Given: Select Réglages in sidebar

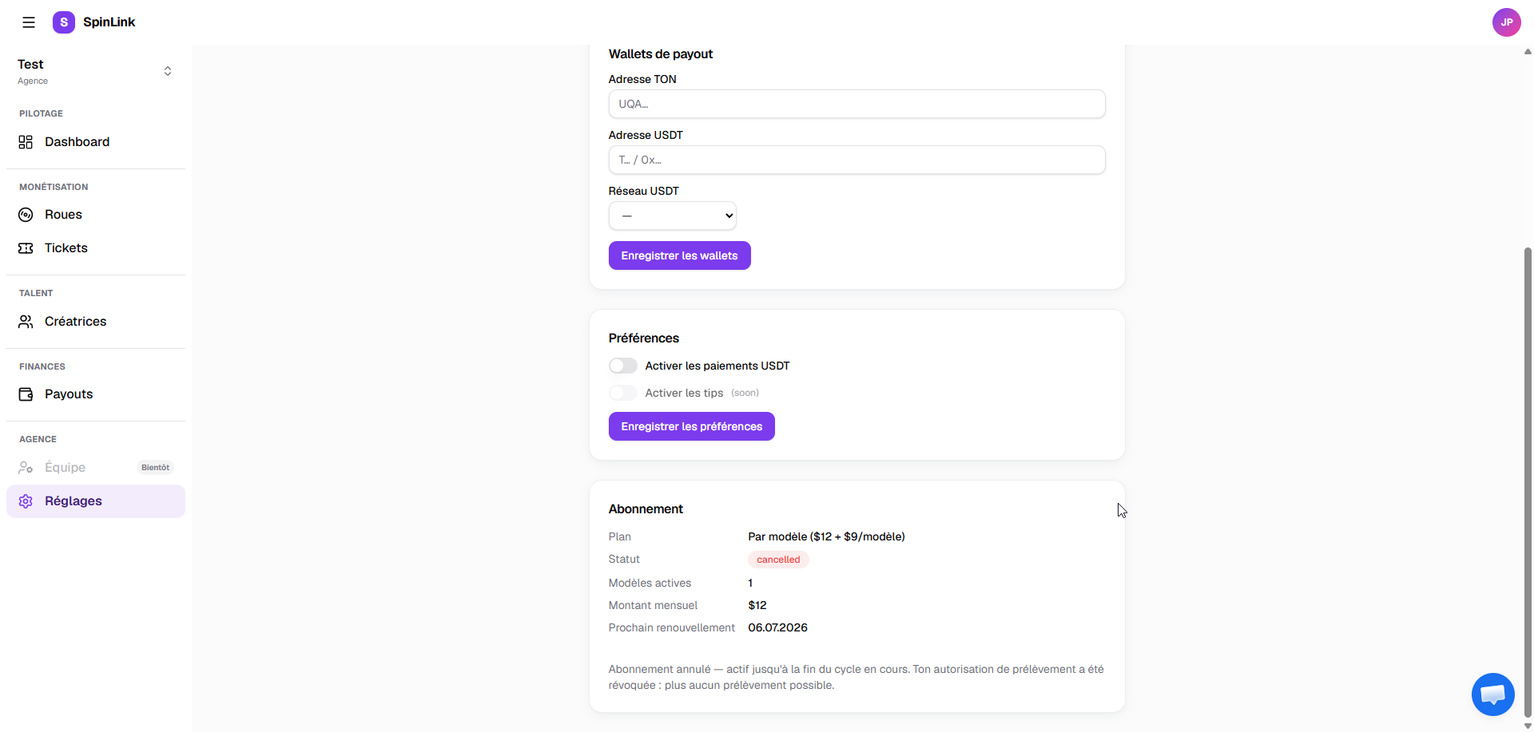Looking at the screenshot, I should pos(96,501).
